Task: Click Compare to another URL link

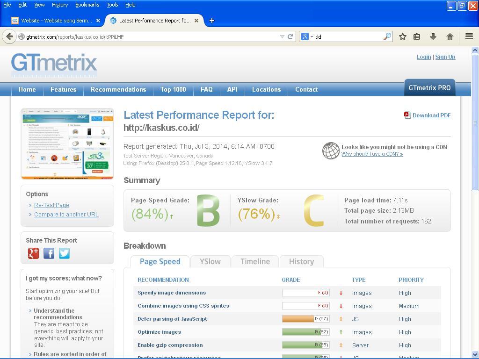Action: [x=66, y=214]
